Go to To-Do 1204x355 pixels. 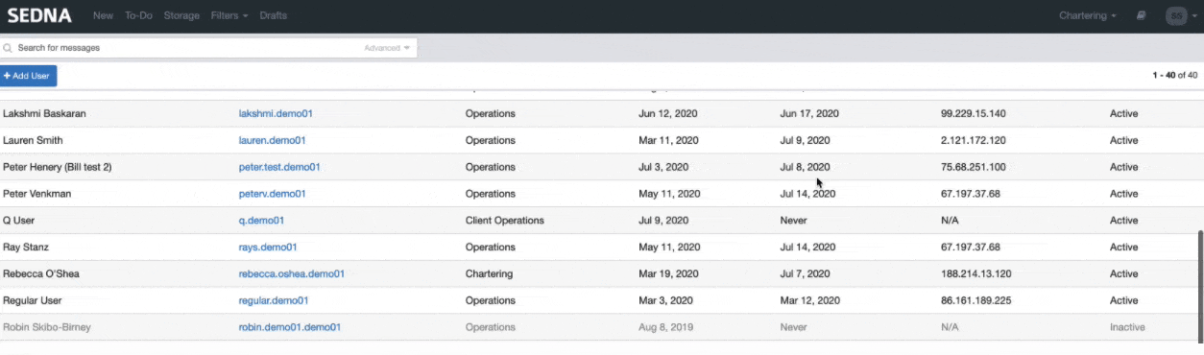138,16
